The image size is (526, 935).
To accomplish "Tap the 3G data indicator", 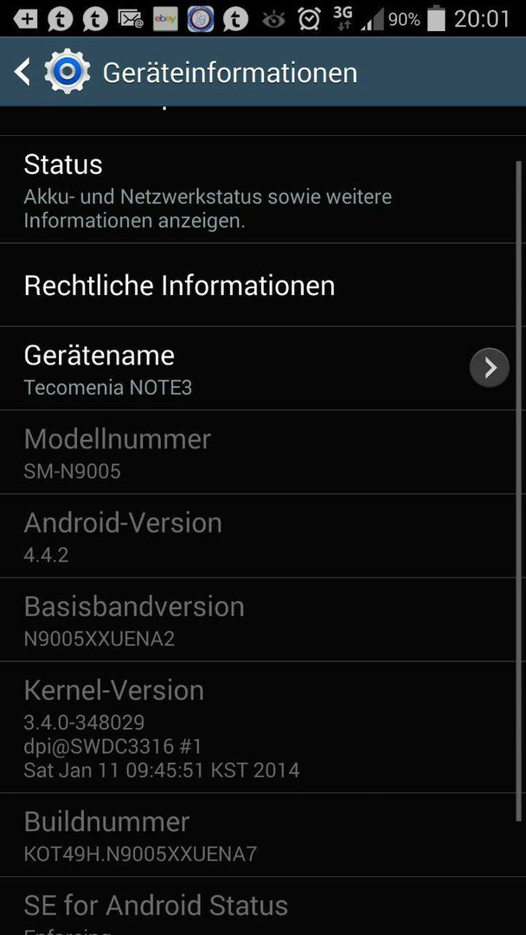I will click(343, 18).
